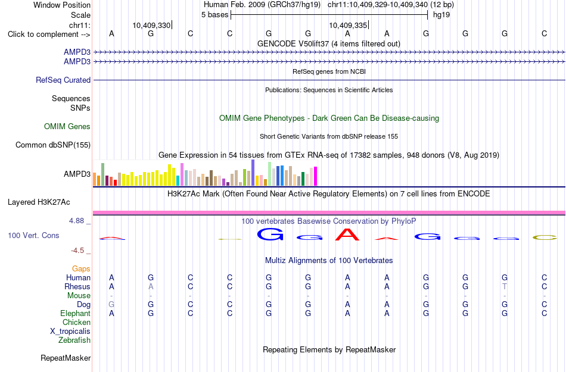
Task: Click the GENCODE V50lift37 track title
Action: pos(328,44)
